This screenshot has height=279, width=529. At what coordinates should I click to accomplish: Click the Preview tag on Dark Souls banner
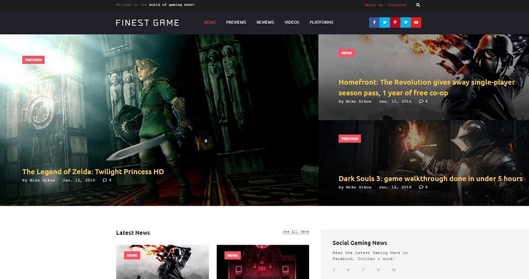click(x=350, y=139)
